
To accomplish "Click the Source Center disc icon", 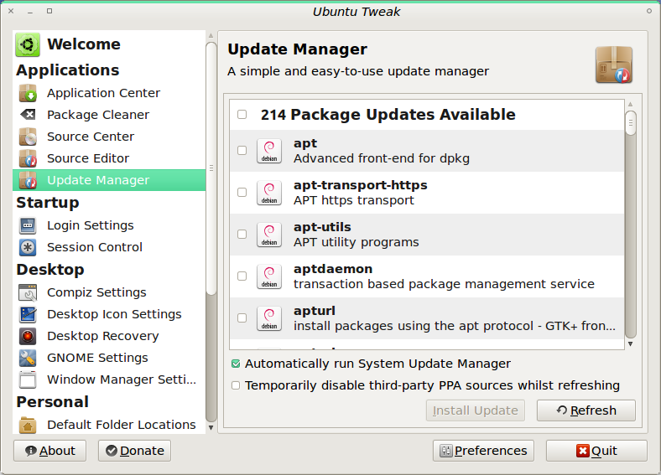I will pyautogui.click(x=28, y=137).
